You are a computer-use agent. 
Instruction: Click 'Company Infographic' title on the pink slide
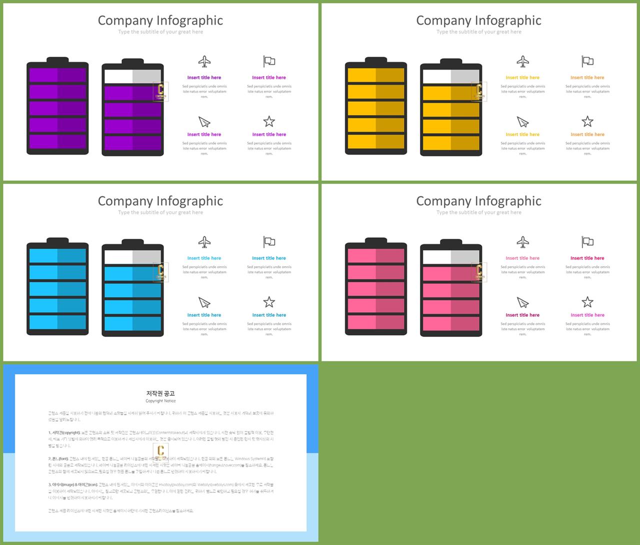479,201
